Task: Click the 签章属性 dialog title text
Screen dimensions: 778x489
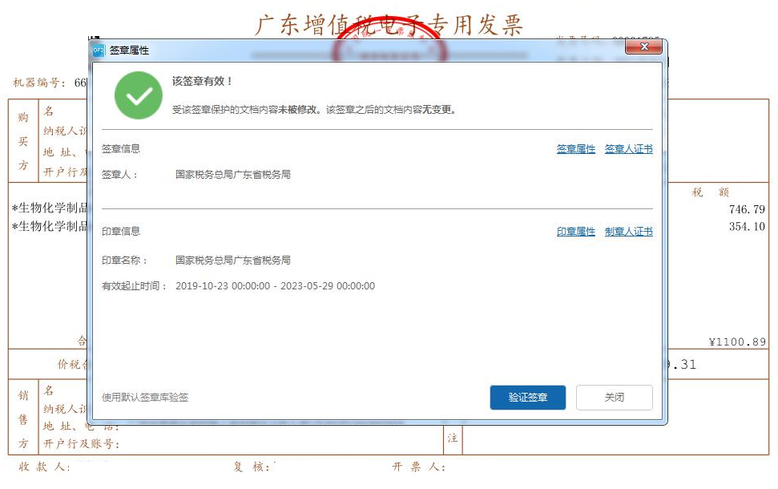Action: click(129, 51)
